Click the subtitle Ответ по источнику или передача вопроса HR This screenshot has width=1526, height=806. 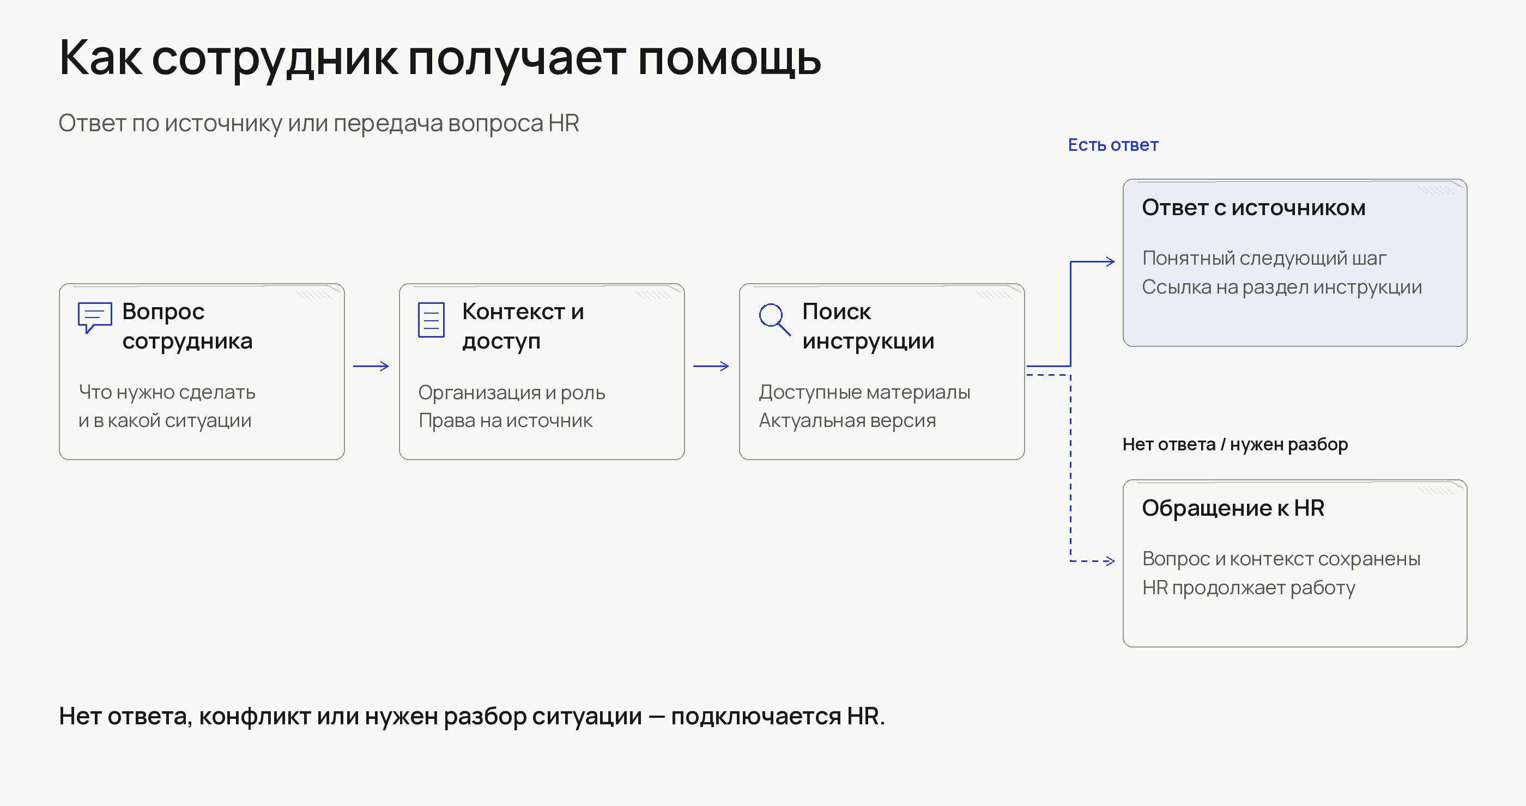pyautogui.click(x=319, y=123)
